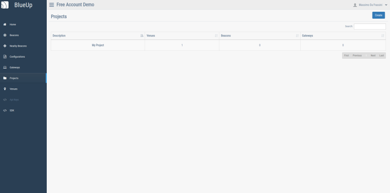Click the Venues count 1 cell
Viewport: 390px width, 193px height.
pyautogui.click(x=182, y=45)
